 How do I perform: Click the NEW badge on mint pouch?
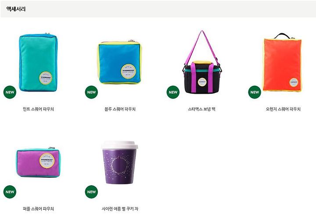(10, 92)
